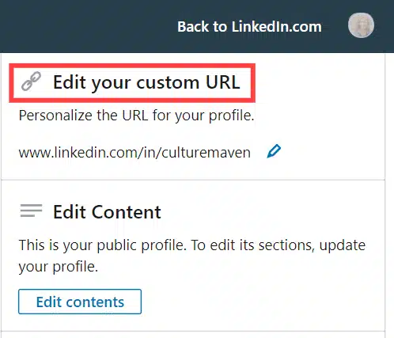This screenshot has width=394, height=338.
Task: Click the public profile description paragraph
Action: [192, 256]
